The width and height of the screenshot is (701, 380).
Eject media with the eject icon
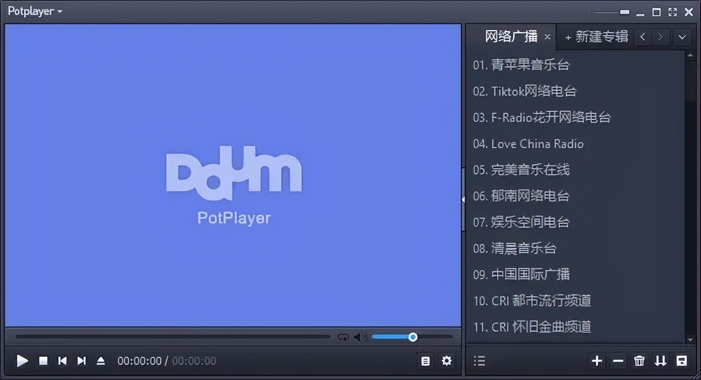101,361
